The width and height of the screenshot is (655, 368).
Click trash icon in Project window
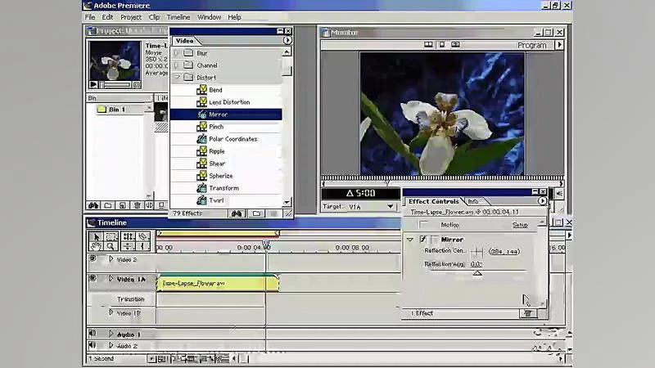pos(137,205)
